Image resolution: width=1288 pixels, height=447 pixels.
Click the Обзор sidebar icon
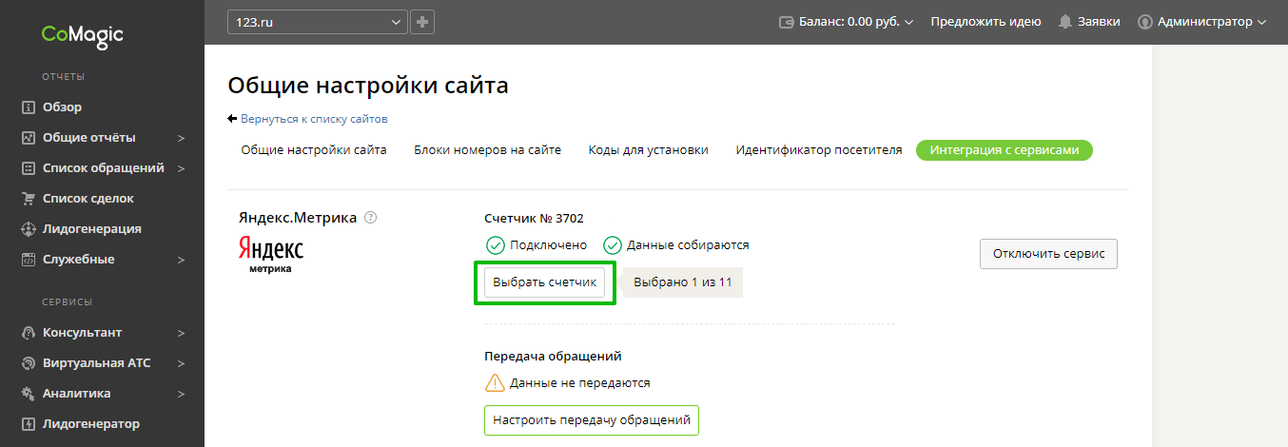coord(29,107)
